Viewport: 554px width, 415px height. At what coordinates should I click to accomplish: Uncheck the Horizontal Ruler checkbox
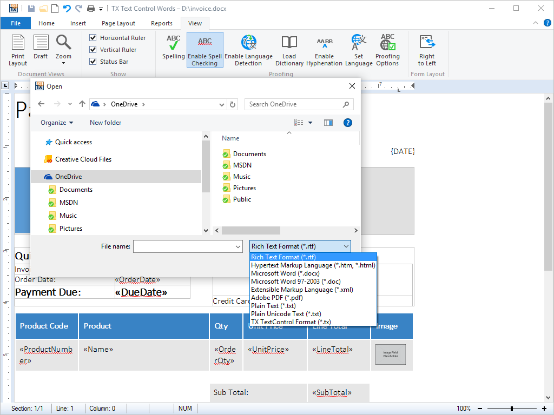[x=93, y=38]
